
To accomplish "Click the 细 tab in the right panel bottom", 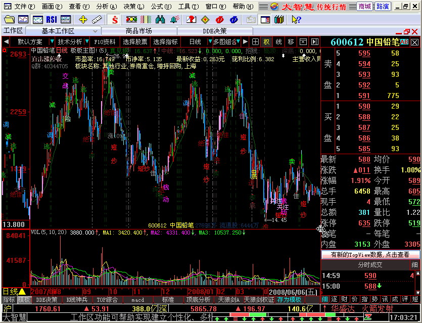I will [x=325, y=299].
